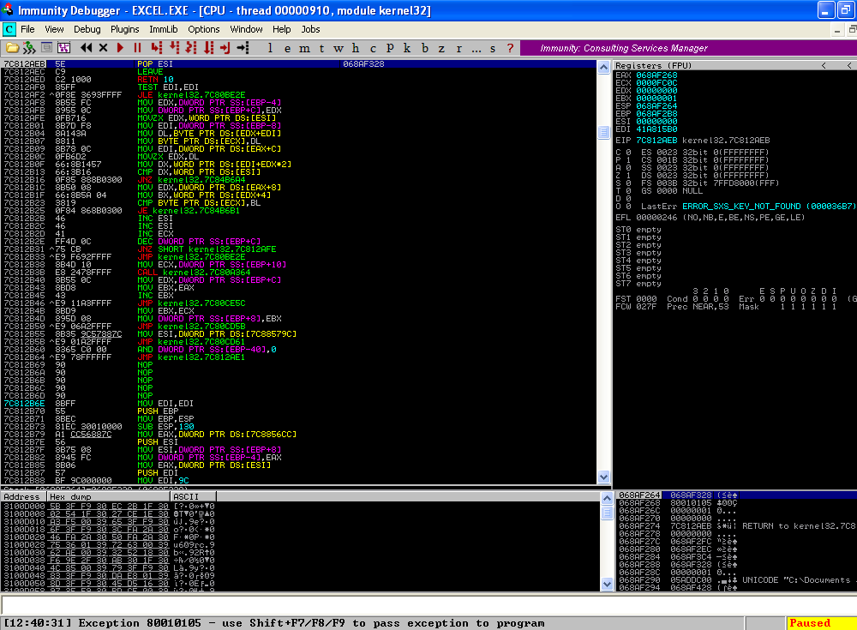
Task: Open the Debug menu
Action: point(87,29)
